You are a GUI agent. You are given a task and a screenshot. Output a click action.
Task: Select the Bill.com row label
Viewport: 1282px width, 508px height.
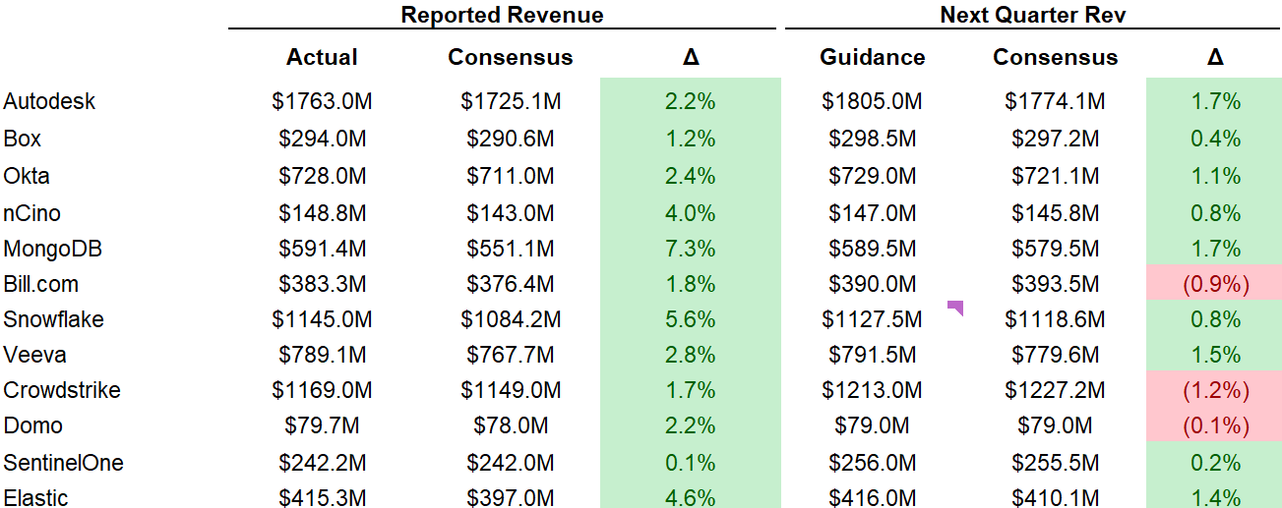coord(41,284)
